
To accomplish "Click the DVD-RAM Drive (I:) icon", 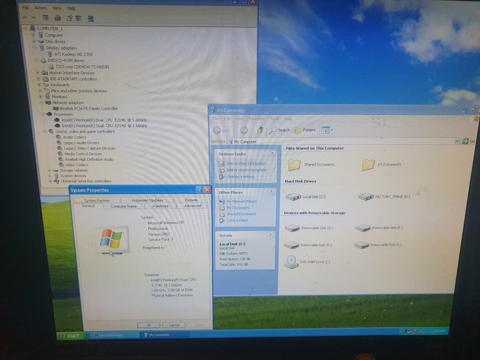I will tap(291, 262).
